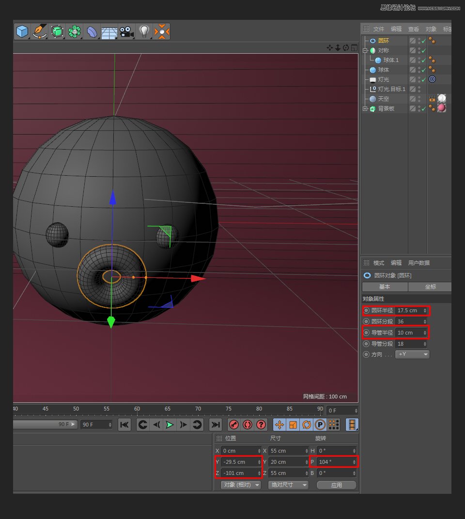
Task: Click the record keyframe button
Action: tap(234, 425)
